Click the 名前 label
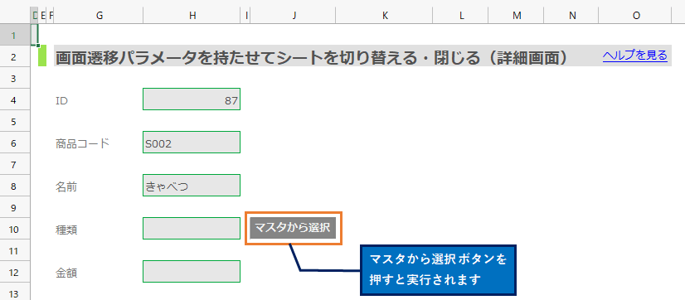 click(x=66, y=186)
